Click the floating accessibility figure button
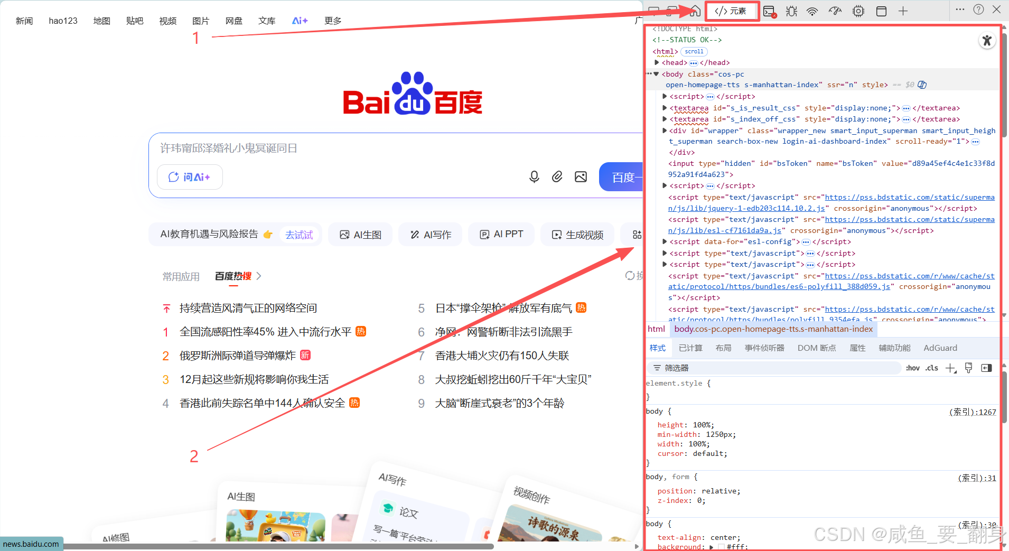Viewport: 1009px width, 551px height. pos(986,41)
